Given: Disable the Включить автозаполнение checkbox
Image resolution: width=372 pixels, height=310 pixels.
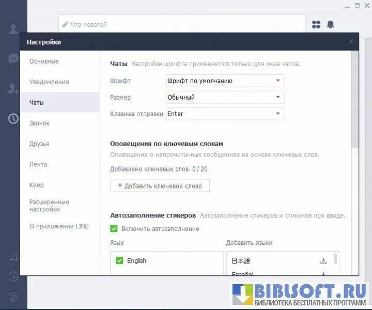Looking at the screenshot, I should point(114,228).
